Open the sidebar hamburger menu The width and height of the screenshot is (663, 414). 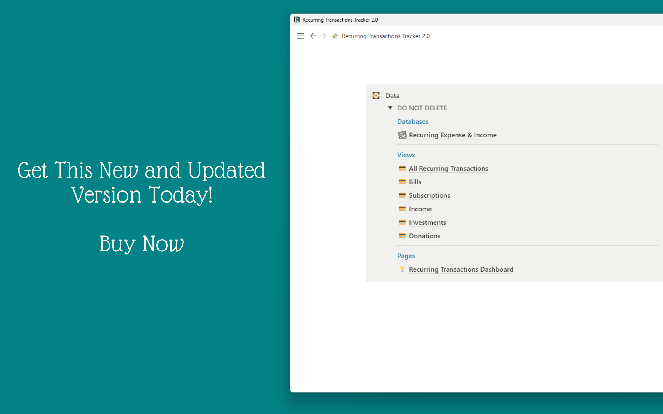tap(300, 36)
